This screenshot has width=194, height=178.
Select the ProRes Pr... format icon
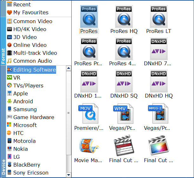(x=89, y=49)
